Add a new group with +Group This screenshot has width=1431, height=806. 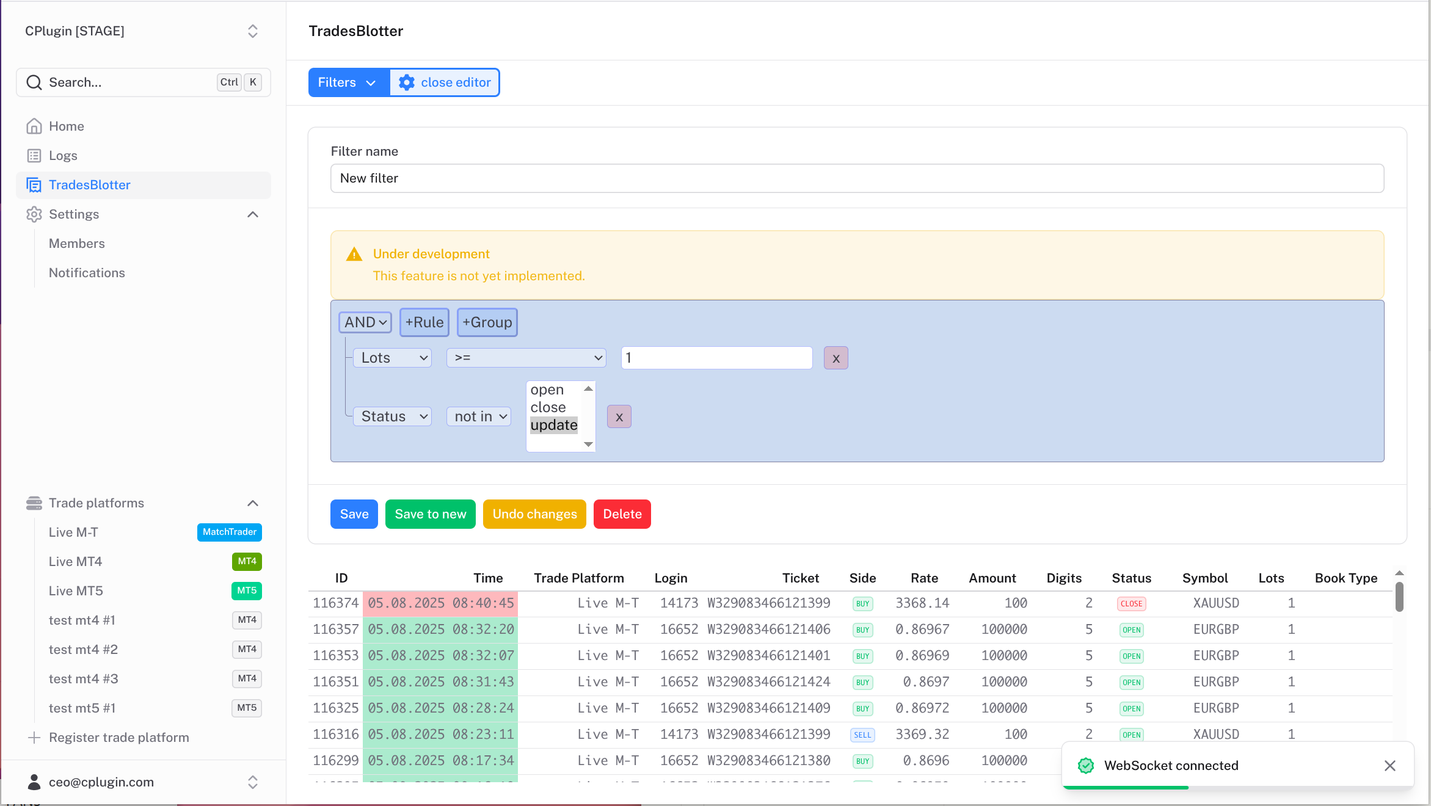pyautogui.click(x=487, y=322)
